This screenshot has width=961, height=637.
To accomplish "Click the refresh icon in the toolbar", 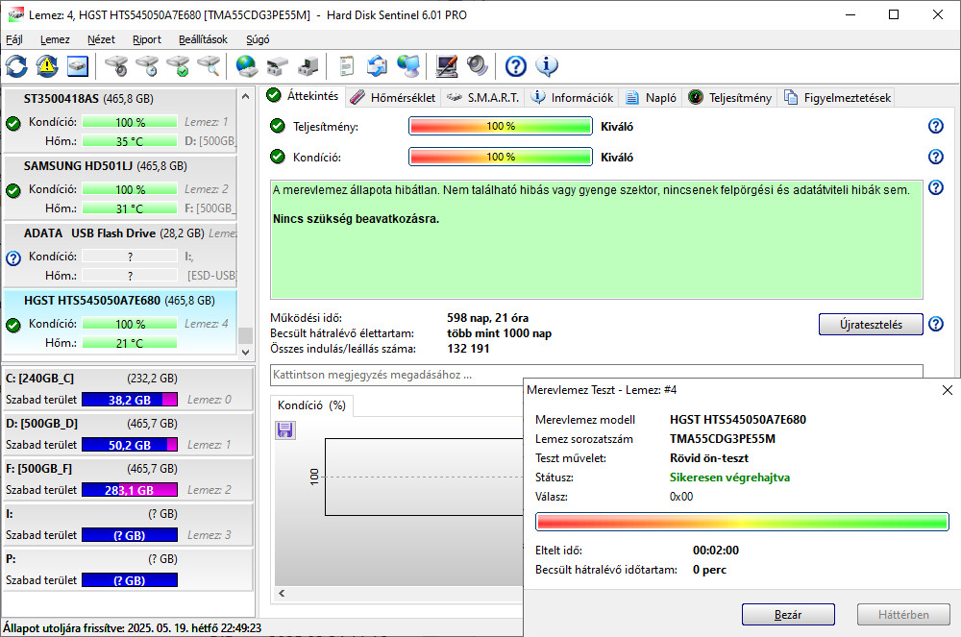I will (17, 66).
